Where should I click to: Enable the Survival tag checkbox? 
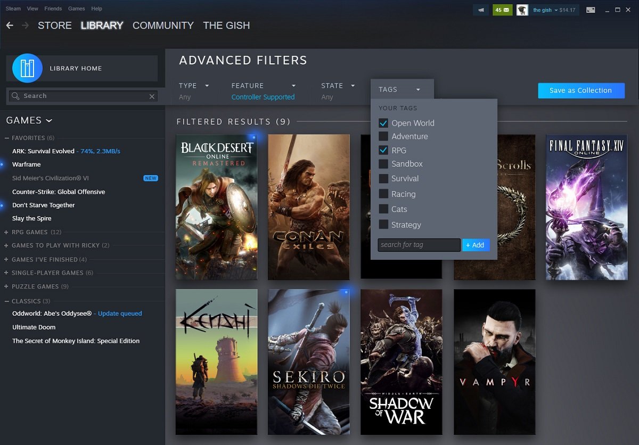[383, 179]
